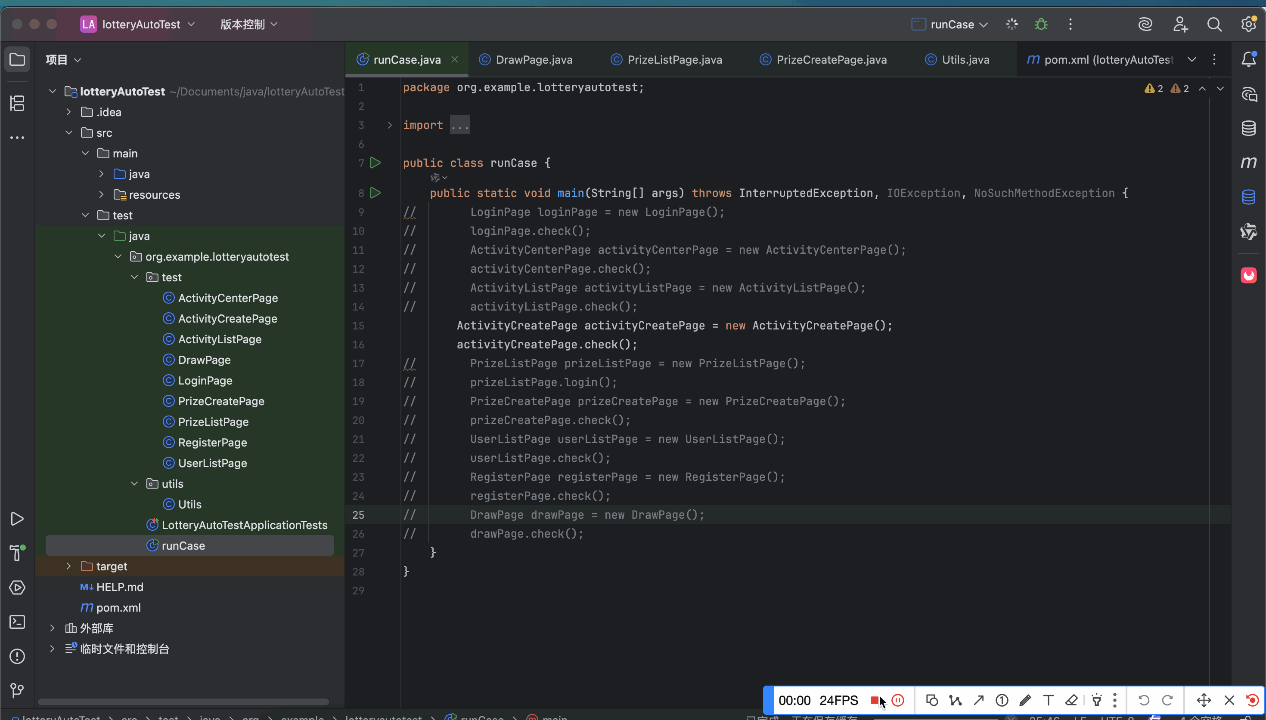The image size is (1266, 720).
Task: Open Code With Me add-user icon
Action: (x=1180, y=24)
